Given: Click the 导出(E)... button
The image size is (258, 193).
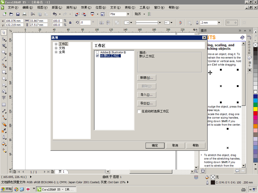Looking at the screenshot, I should (x=147, y=103).
